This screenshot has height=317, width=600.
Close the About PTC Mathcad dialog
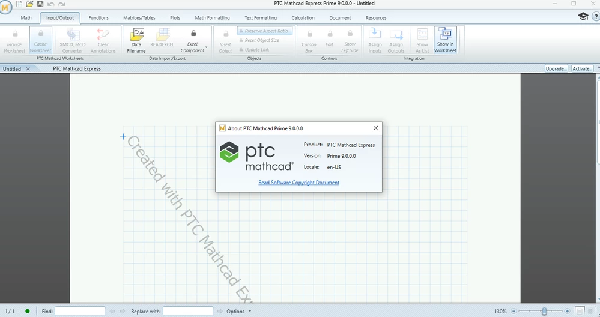click(x=375, y=128)
